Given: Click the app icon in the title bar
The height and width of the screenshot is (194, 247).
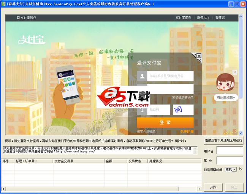Looking at the screenshot, I should [3, 4].
